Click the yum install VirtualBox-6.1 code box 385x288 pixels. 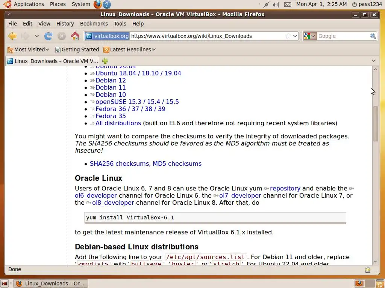tap(215, 218)
